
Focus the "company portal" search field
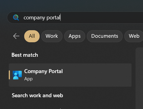point(75,18)
